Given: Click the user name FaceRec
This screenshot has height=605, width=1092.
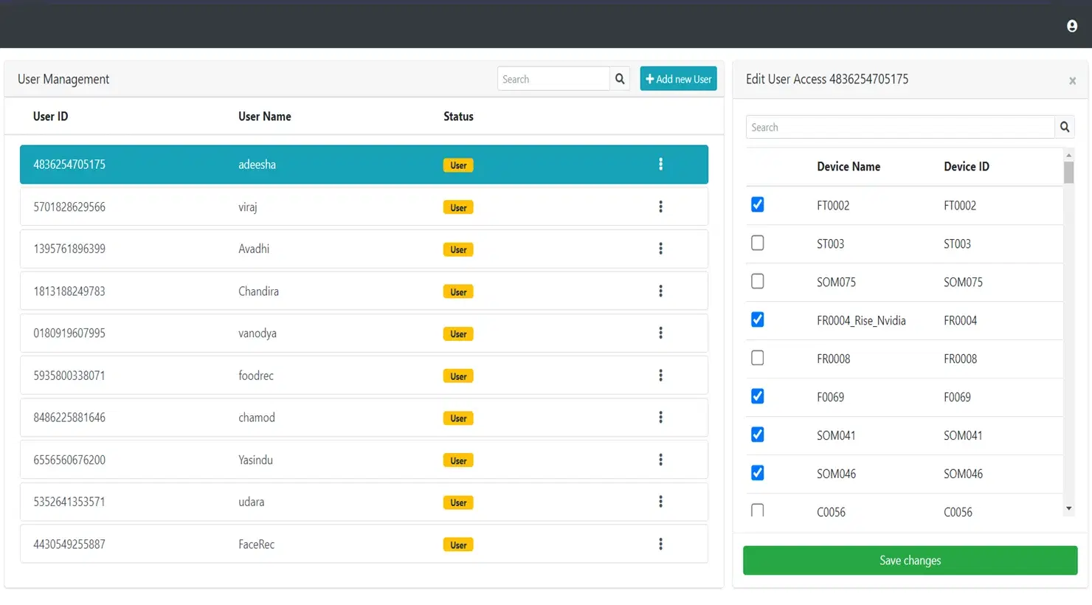Looking at the screenshot, I should click(x=256, y=544).
